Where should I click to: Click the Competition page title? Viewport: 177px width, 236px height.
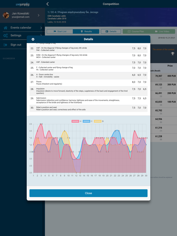[111, 4]
